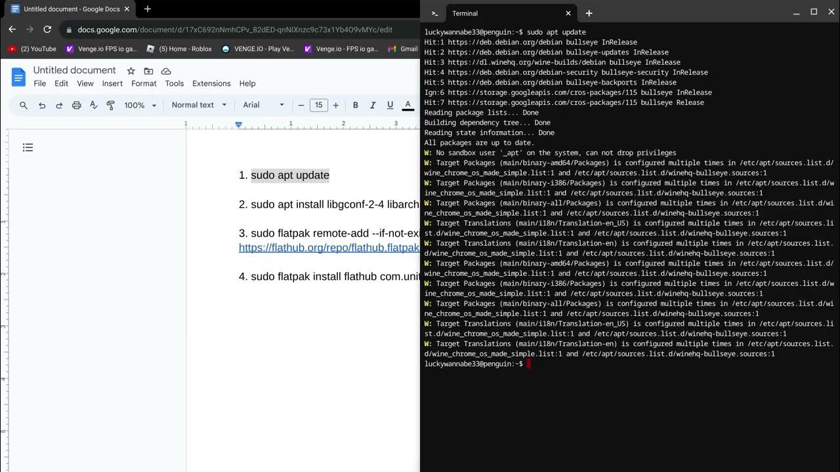Open a new Chrome tab
Screen dimensions: 840x472
tap(148, 9)
